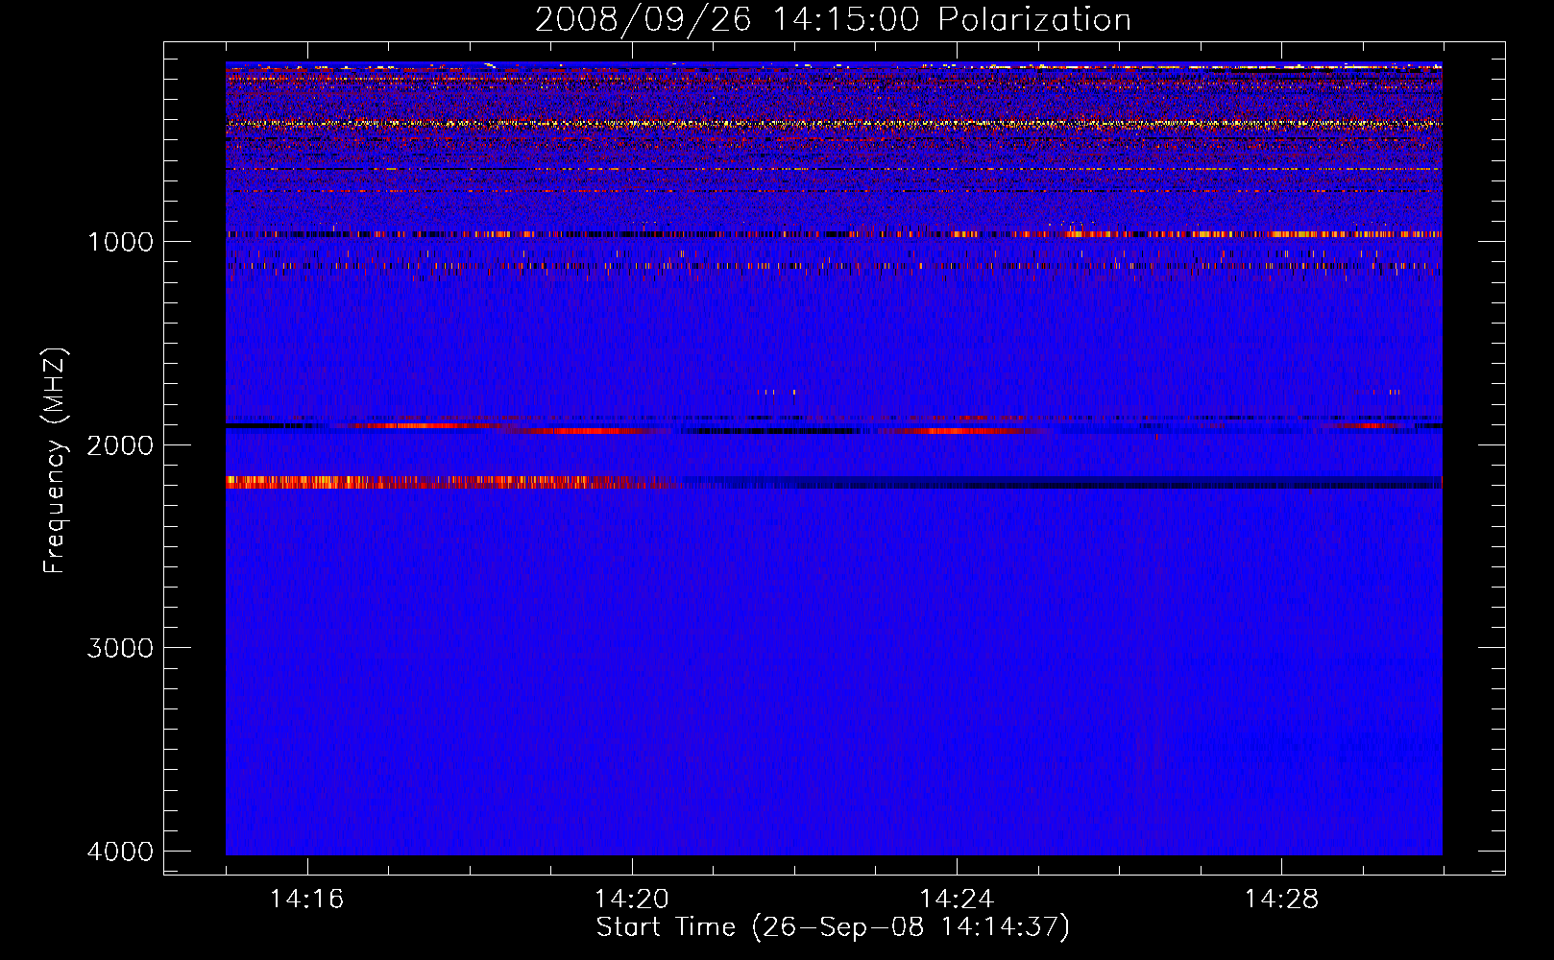Click the 14:16 time tick label
Screen dimensions: 1554x960
pyautogui.click(x=306, y=899)
